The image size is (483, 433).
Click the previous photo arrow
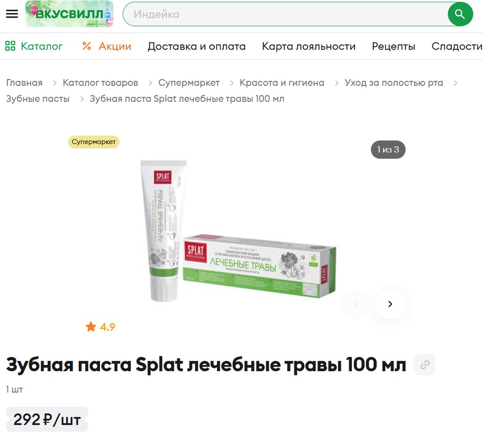tap(355, 304)
